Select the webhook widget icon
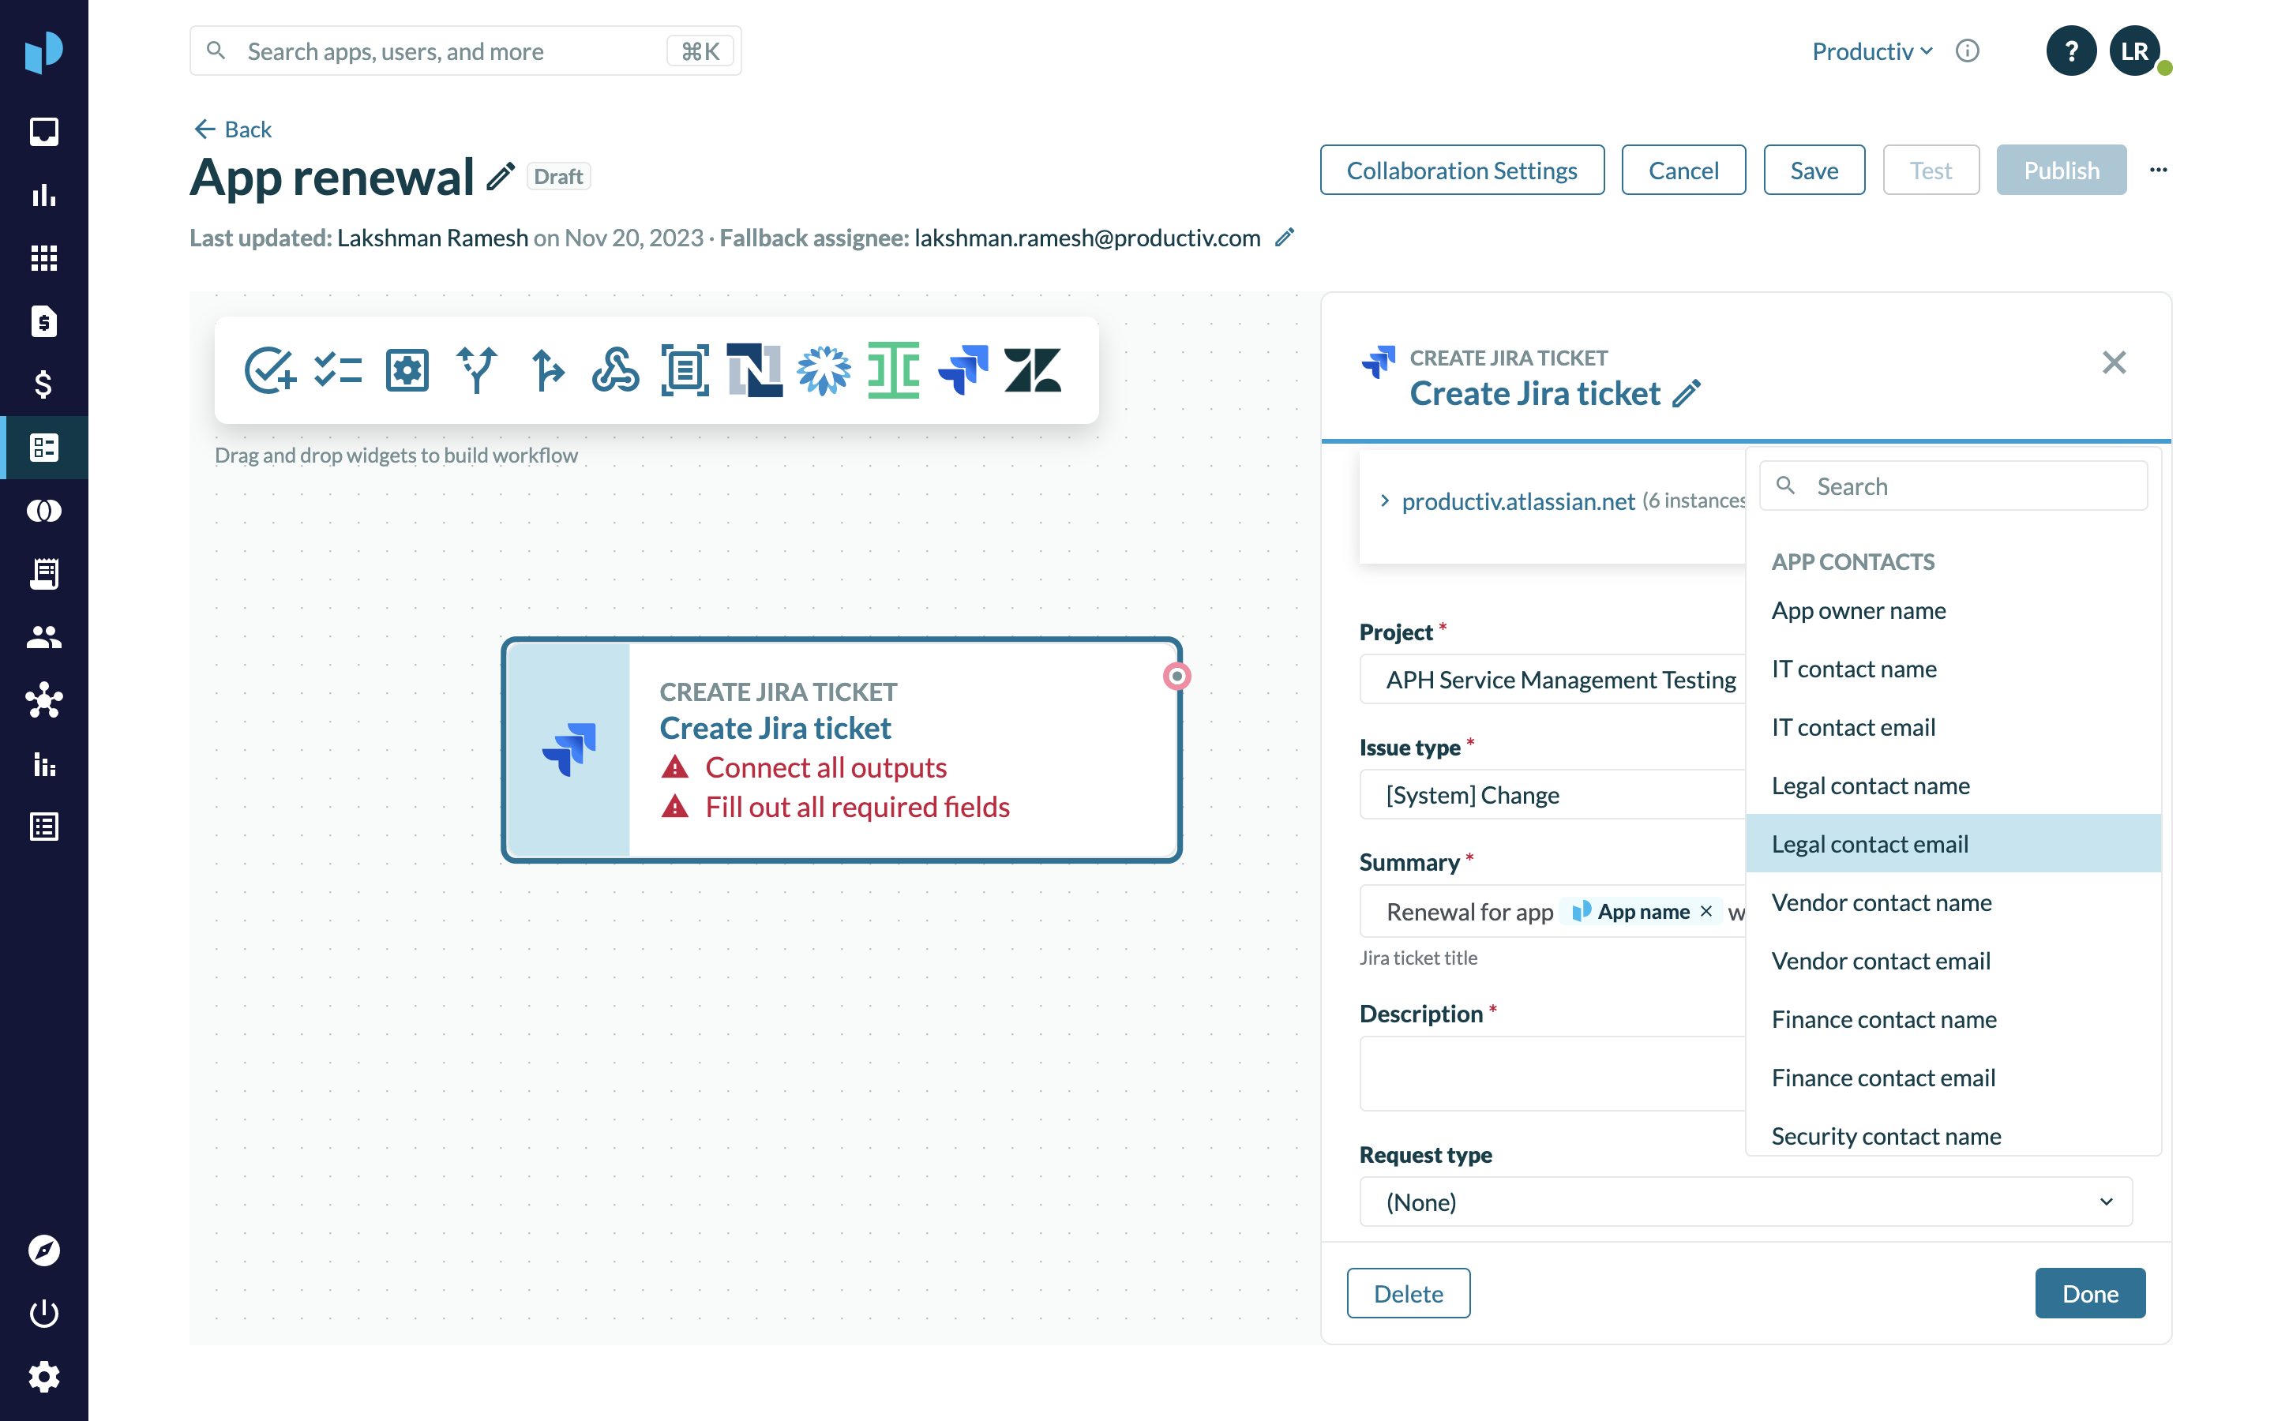This screenshot has height=1421, width=2274. 616,369
